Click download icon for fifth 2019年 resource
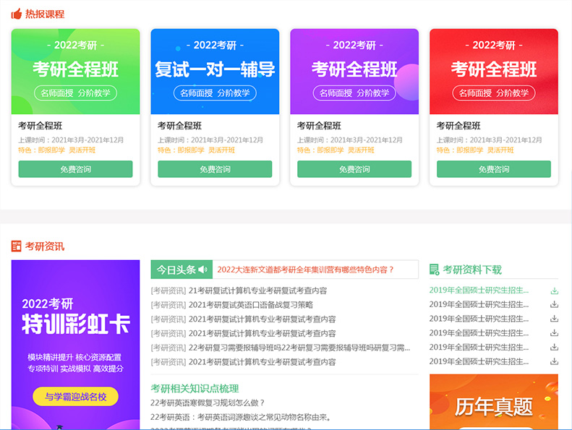This screenshot has height=430, width=572. pos(554,347)
